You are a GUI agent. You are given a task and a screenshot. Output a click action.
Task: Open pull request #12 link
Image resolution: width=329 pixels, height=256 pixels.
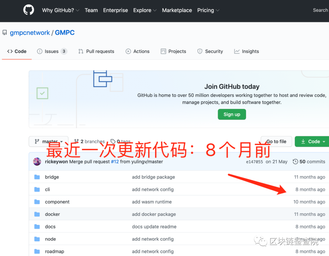(x=115, y=162)
